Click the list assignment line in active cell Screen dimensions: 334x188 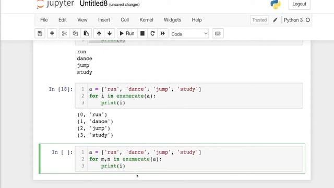tap(145, 152)
